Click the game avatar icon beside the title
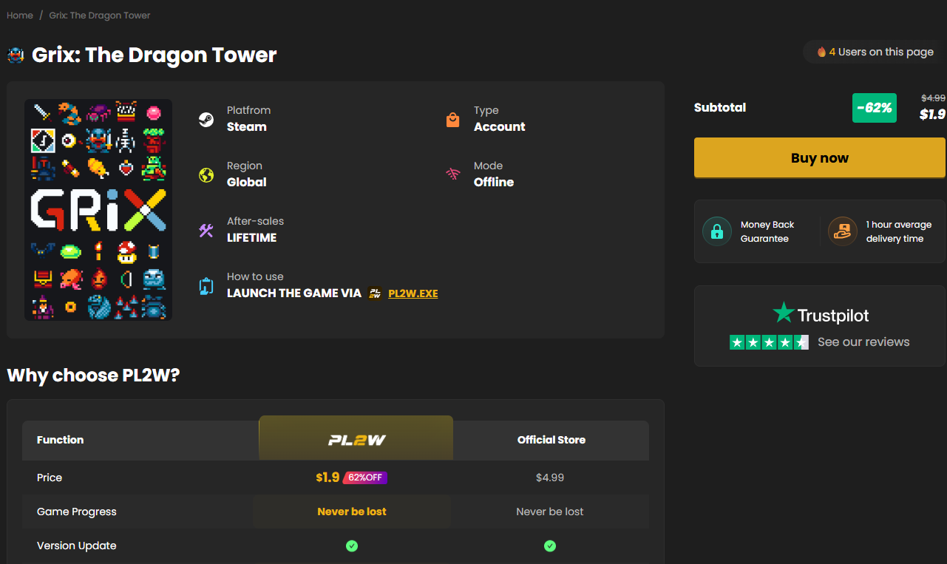The image size is (947, 564). coord(16,55)
